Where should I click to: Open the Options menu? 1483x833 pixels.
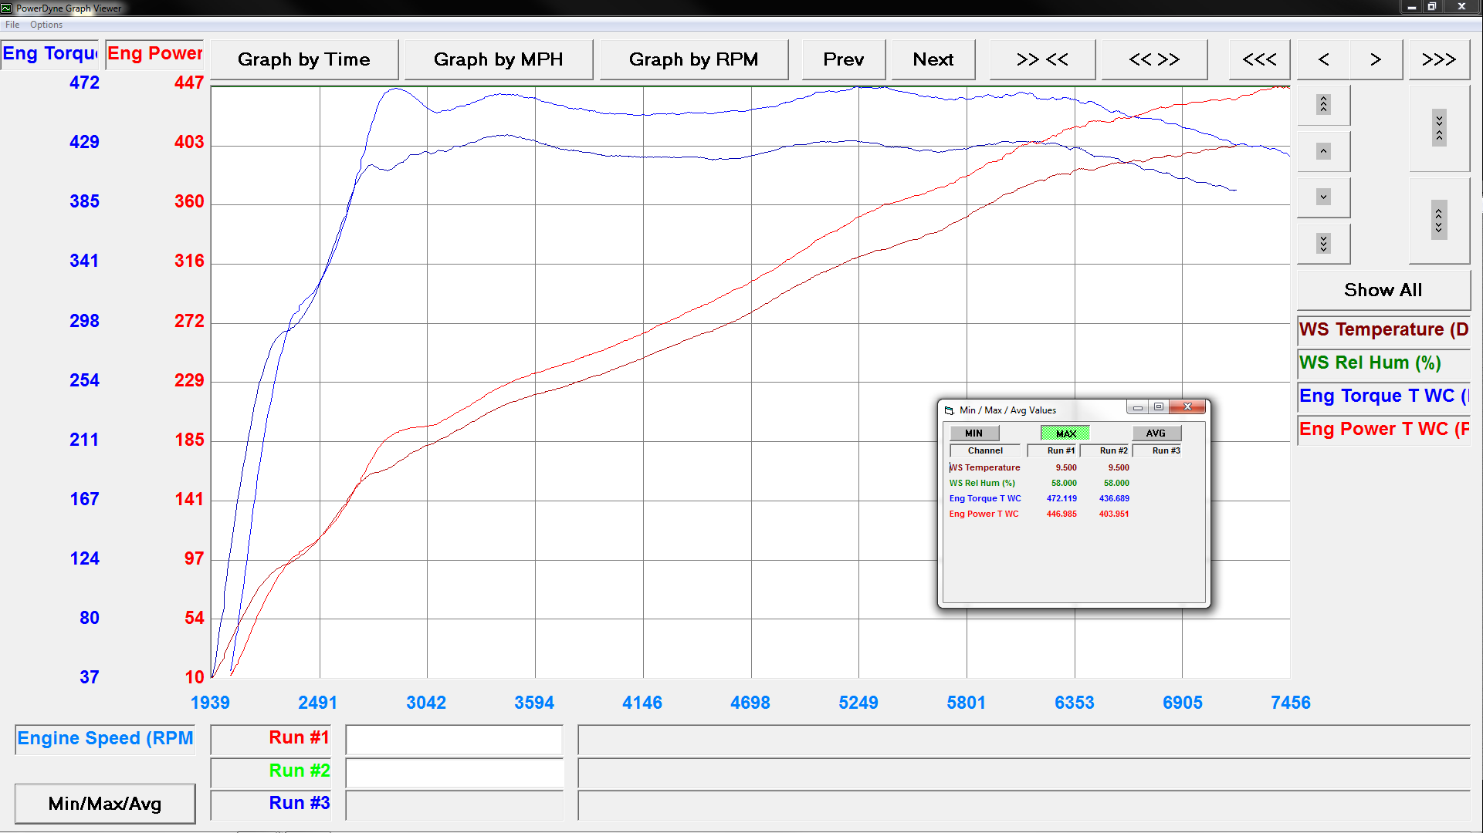tap(46, 25)
